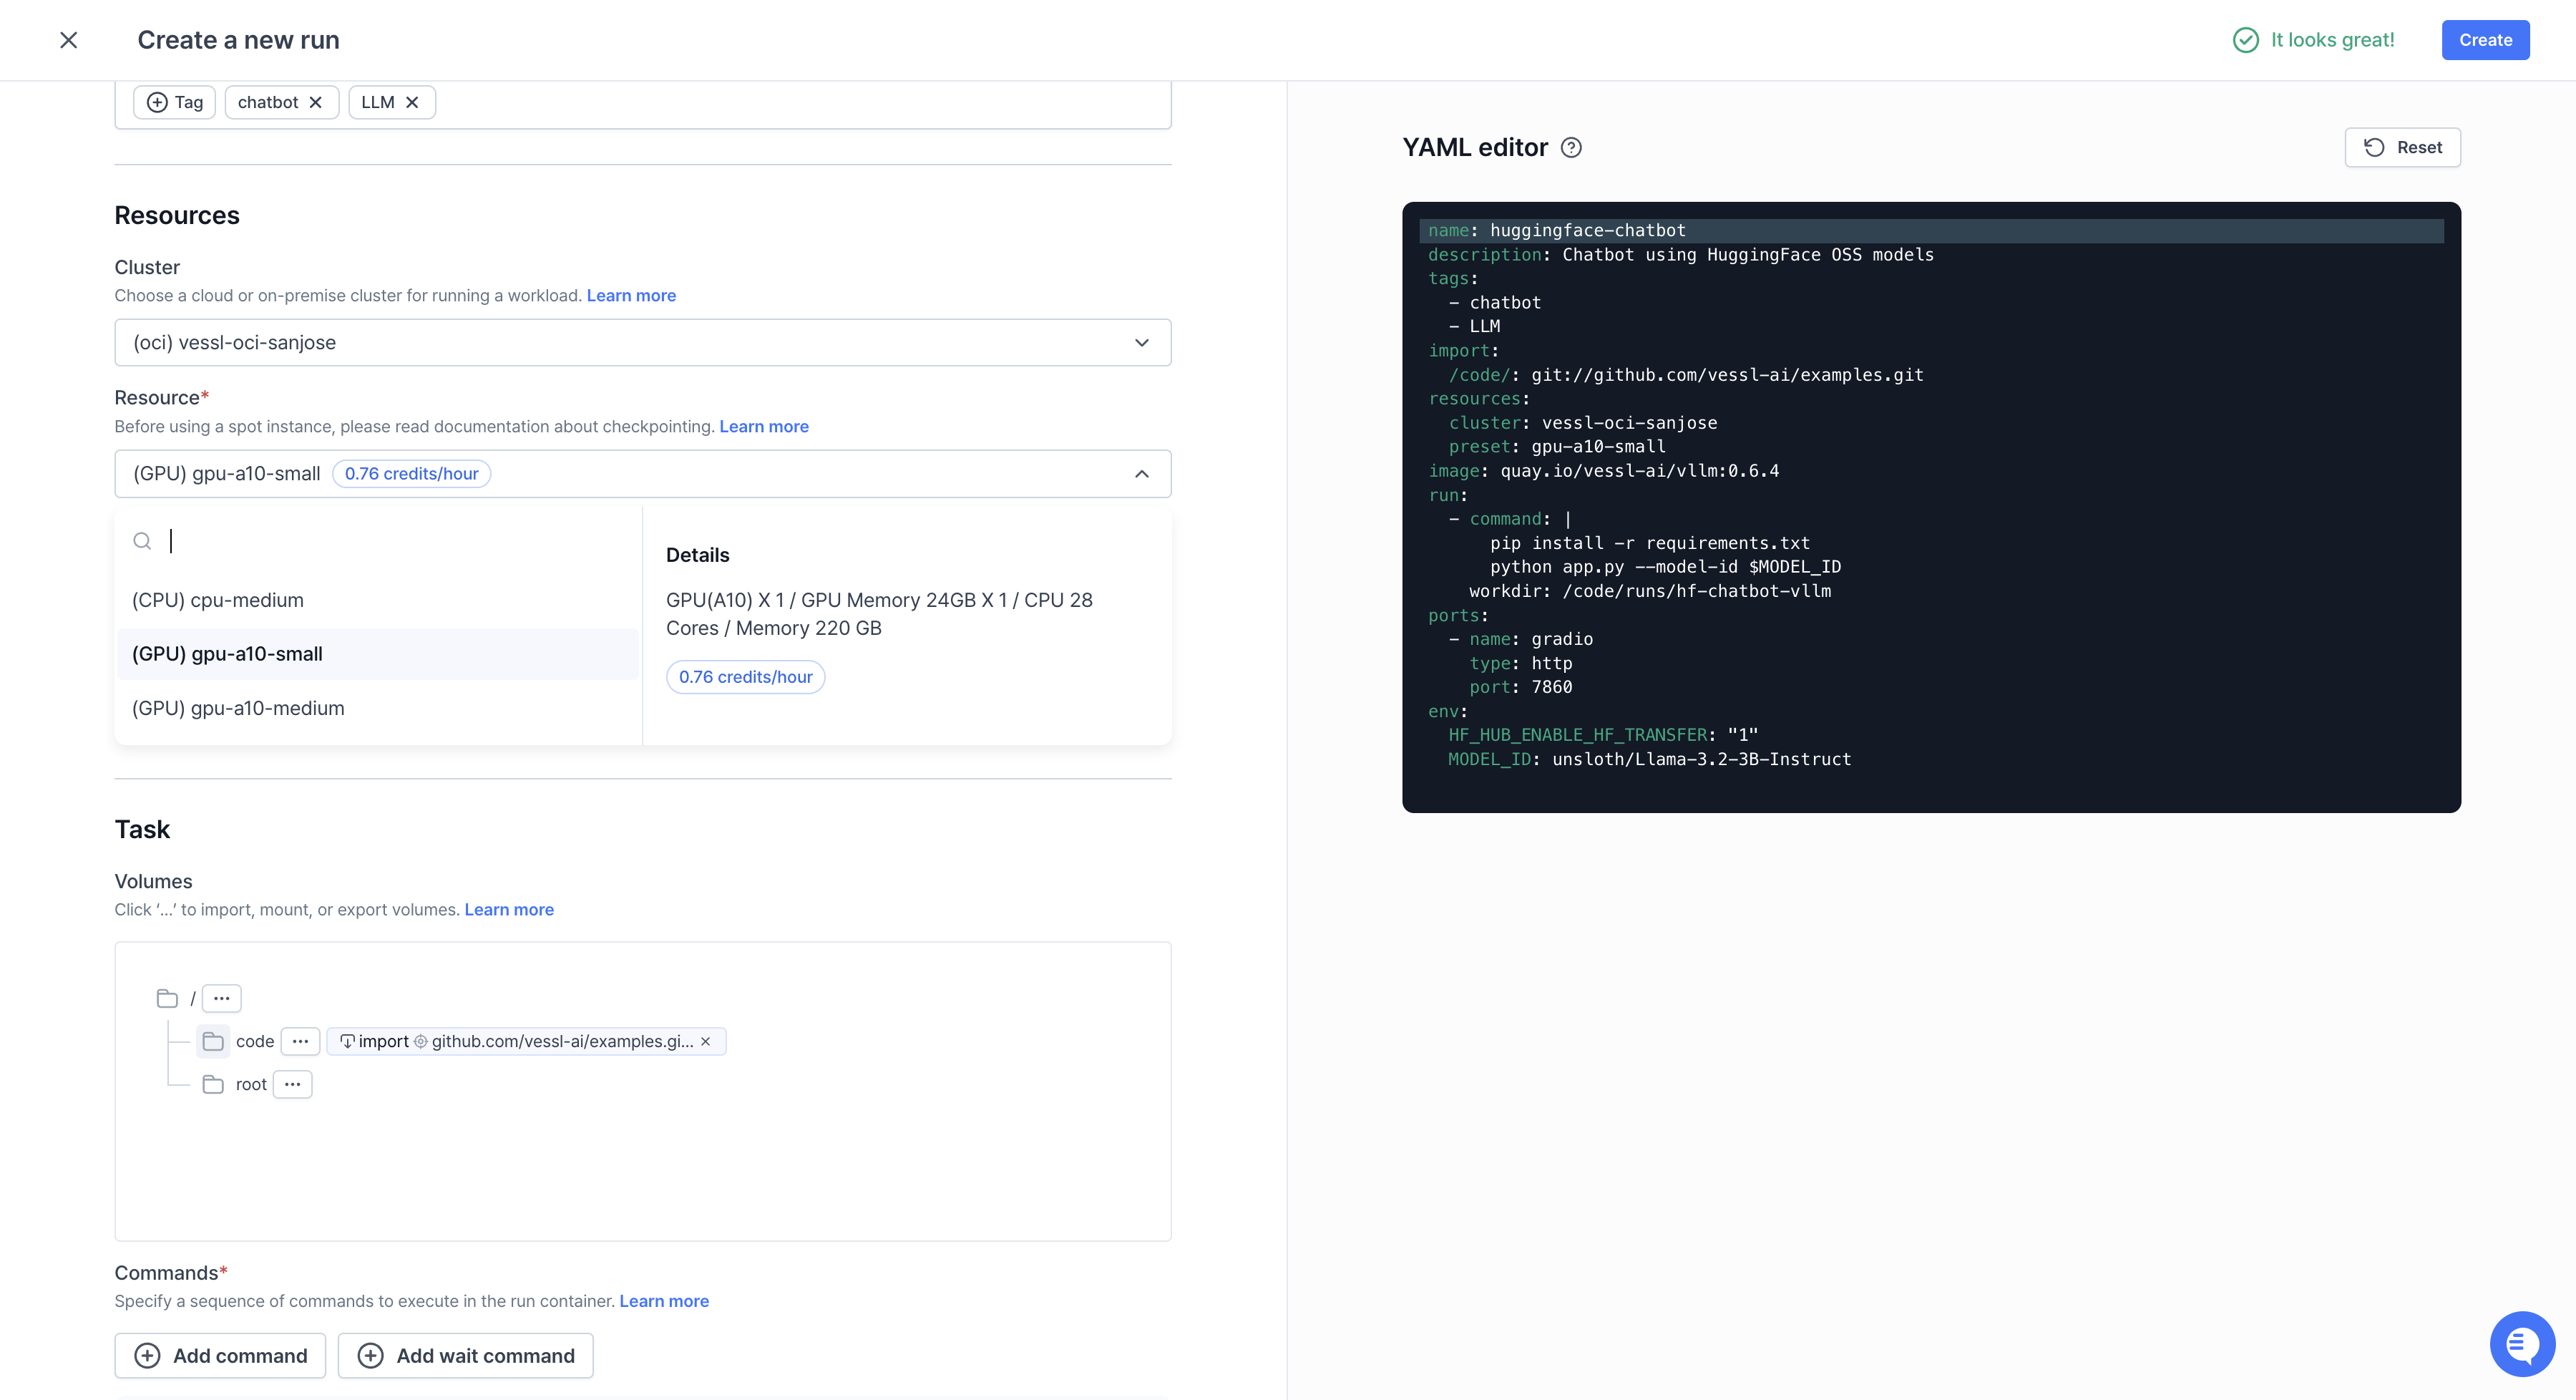The width and height of the screenshot is (2576, 1400).
Task: Remove the LLM tag
Action: 412,102
